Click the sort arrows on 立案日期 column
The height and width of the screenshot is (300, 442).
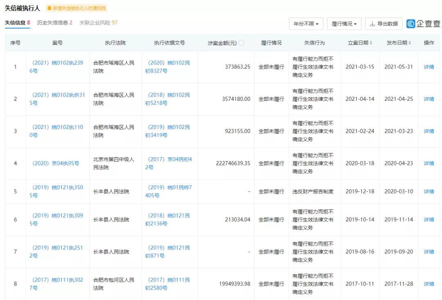[x=372, y=42]
